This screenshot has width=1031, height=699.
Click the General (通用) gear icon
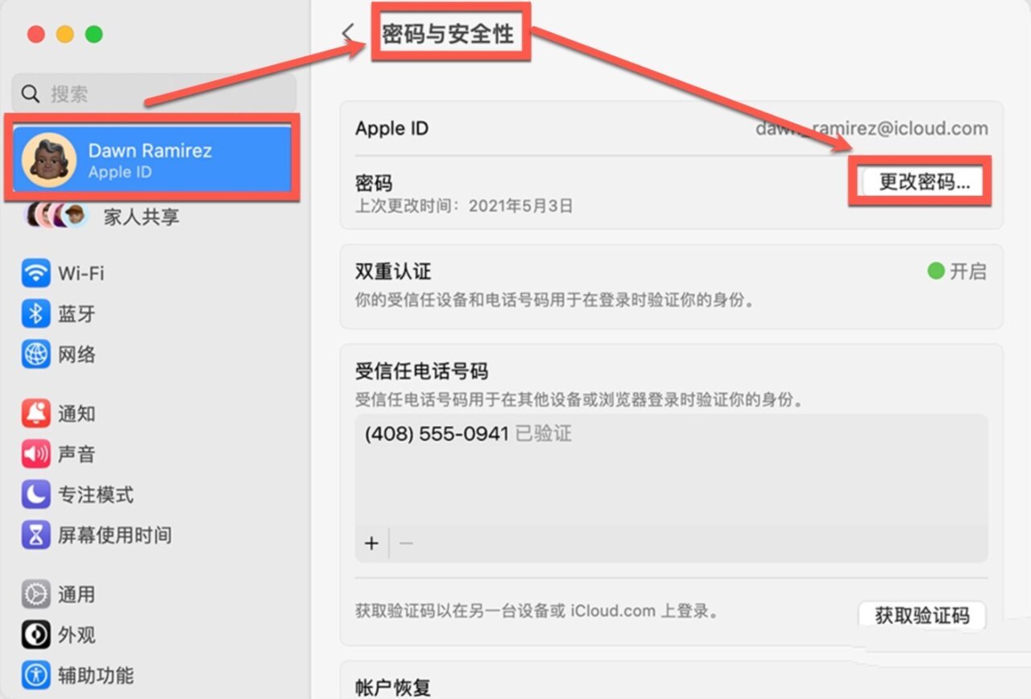[35, 594]
